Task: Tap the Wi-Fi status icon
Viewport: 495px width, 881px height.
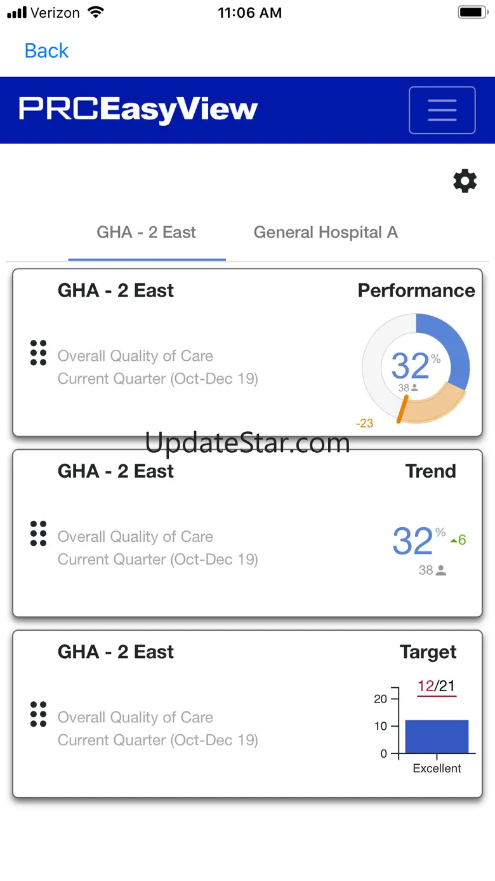Action: [x=96, y=13]
